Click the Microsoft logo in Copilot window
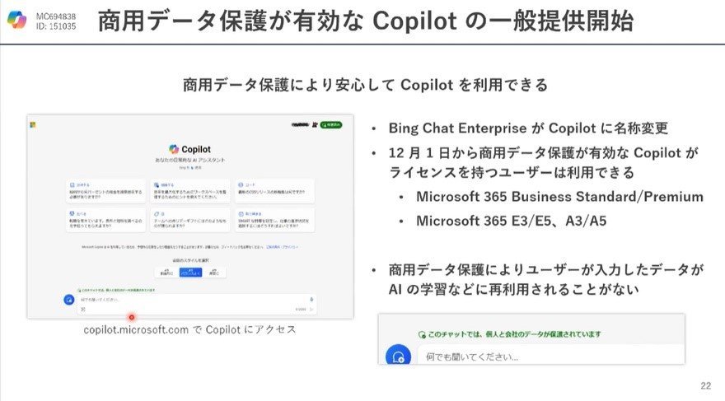Screen dimensions: 725x401 tap(33, 124)
